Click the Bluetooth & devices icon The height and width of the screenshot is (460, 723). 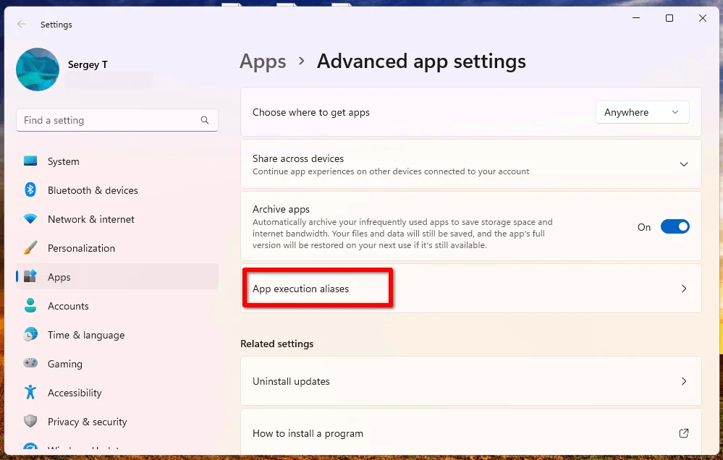click(30, 190)
